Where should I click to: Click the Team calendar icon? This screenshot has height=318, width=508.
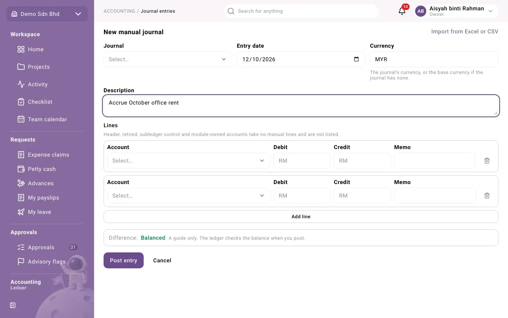[x=21, y=119]
